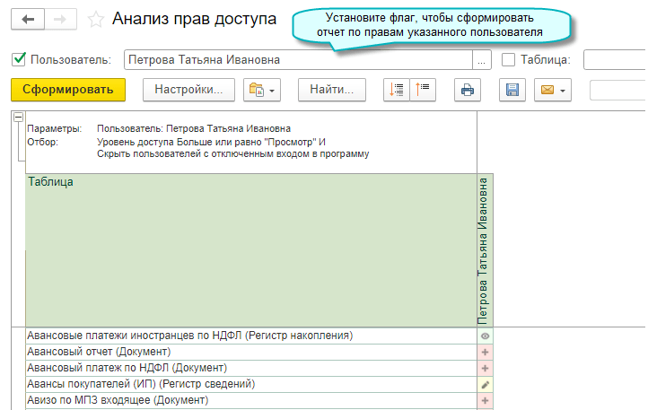Viewport: 648px width, 410px height.
Task: Click plus icon for Авизо по МПЗ входящее
Action: pyautogui.click(x=486, y=400)
